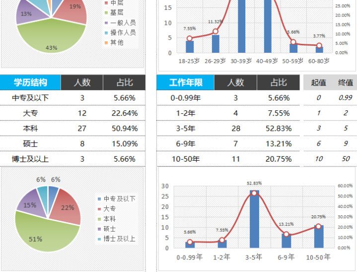Select the tall blue bar above 3-5年 axis label
The image size is (357, 272).
coord(254,219)
